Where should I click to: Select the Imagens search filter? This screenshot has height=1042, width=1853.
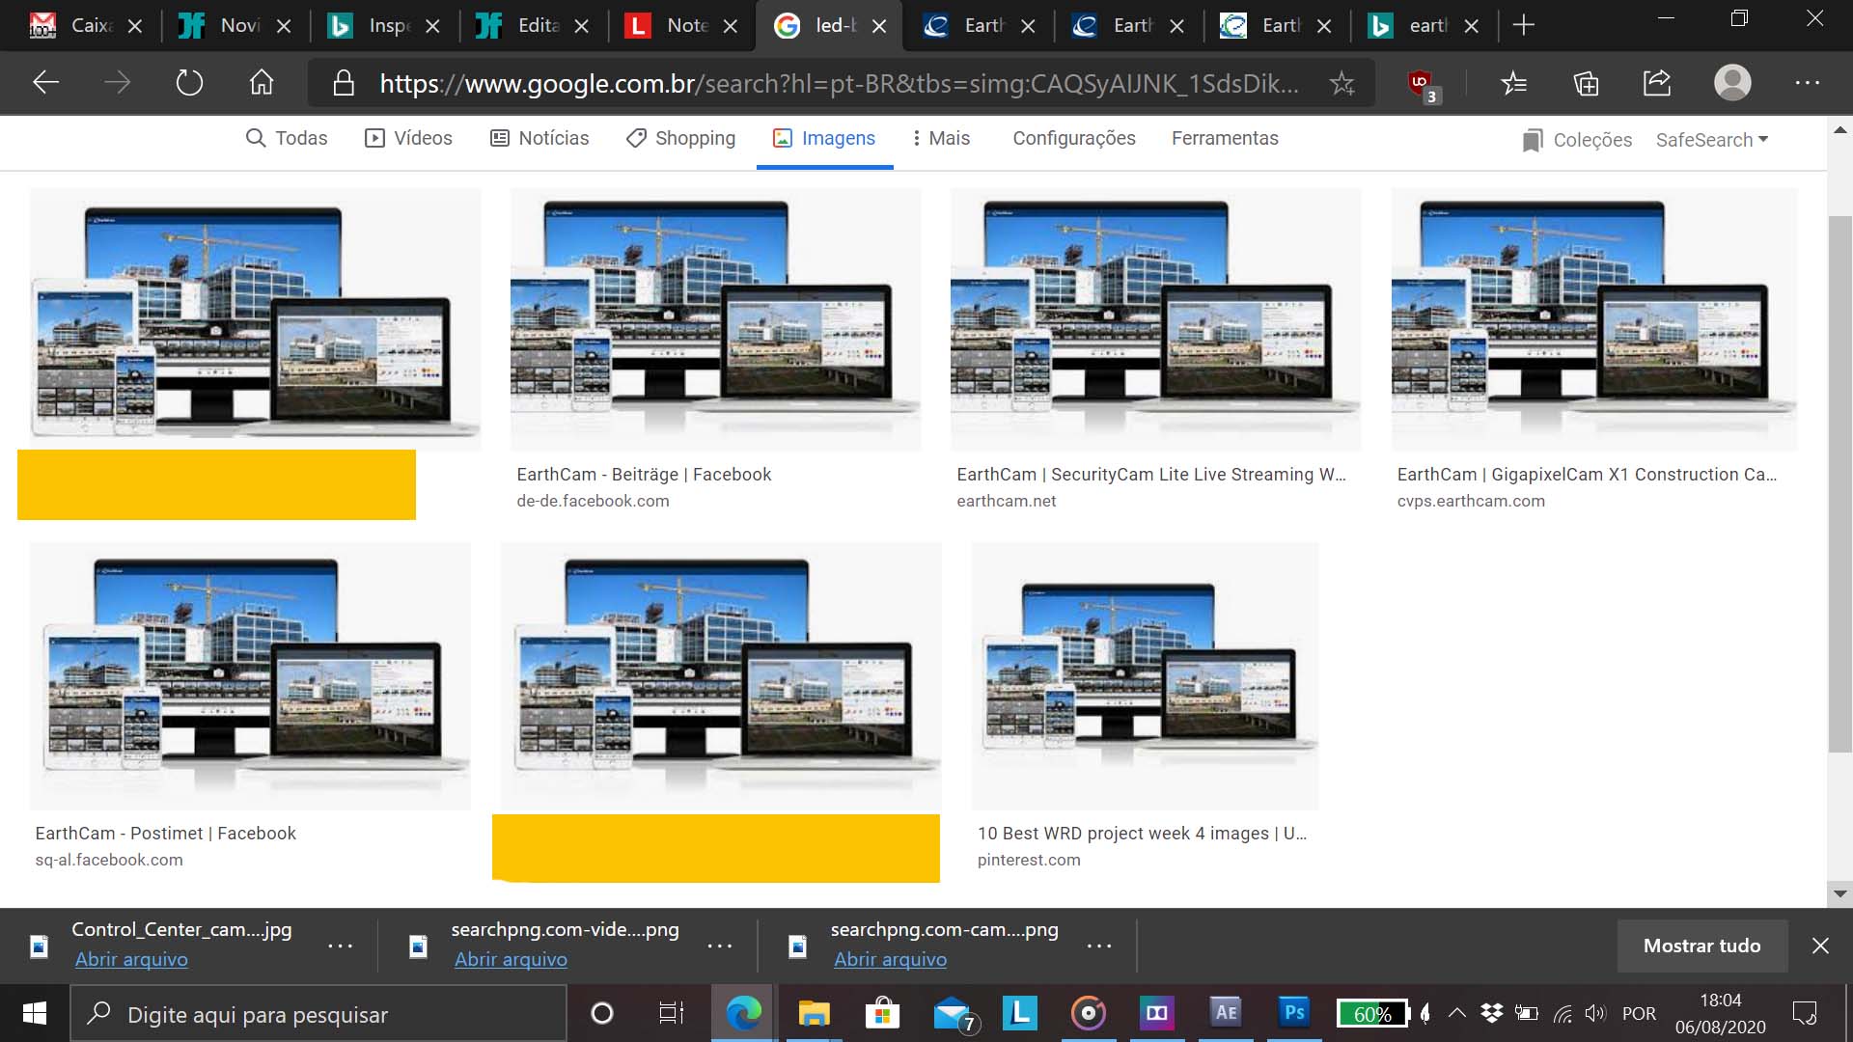click(824, 139)
